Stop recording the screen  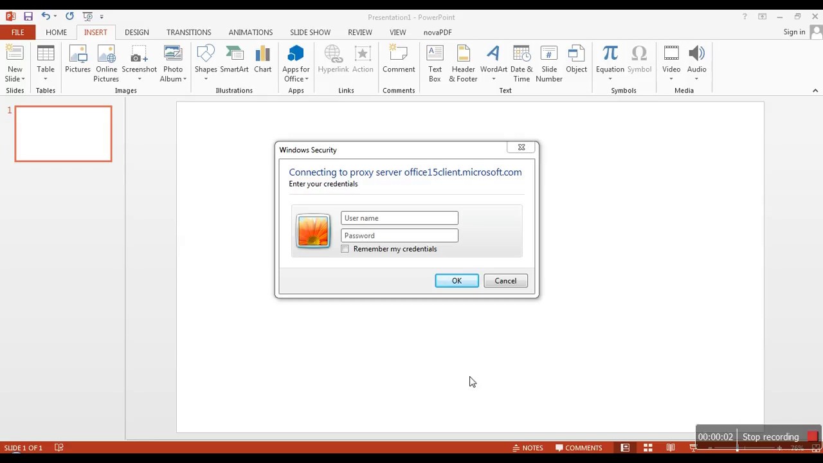tap(779, 437)
